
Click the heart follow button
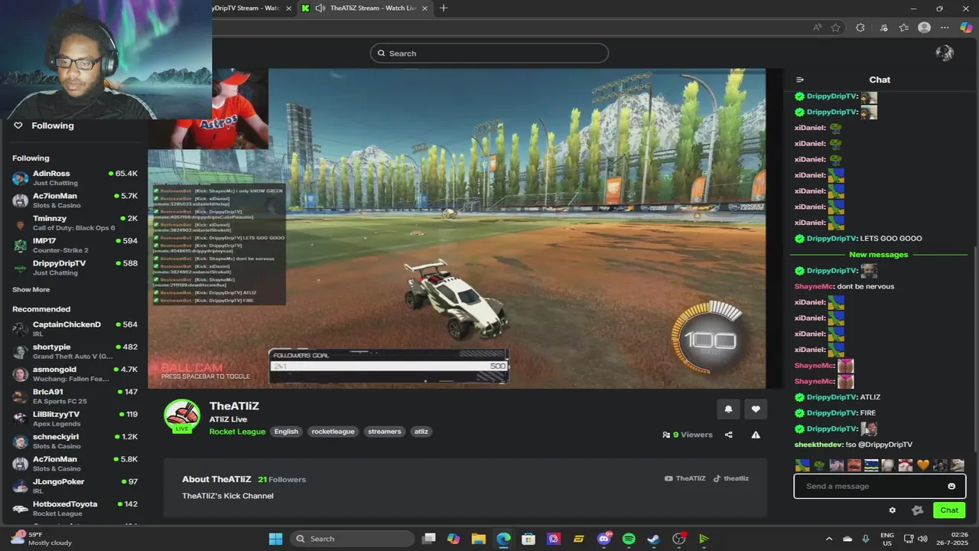point(756,409)
